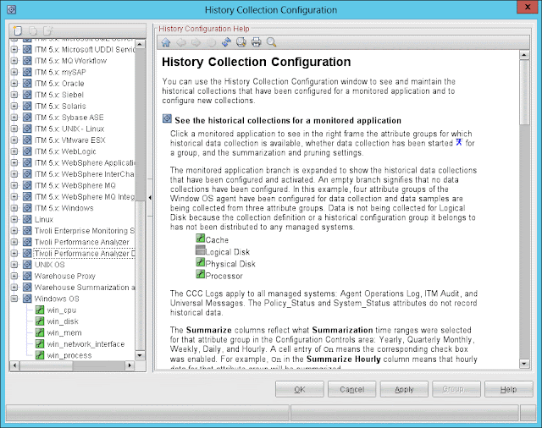
Task: Click the Cancel button
Action: 352,389
